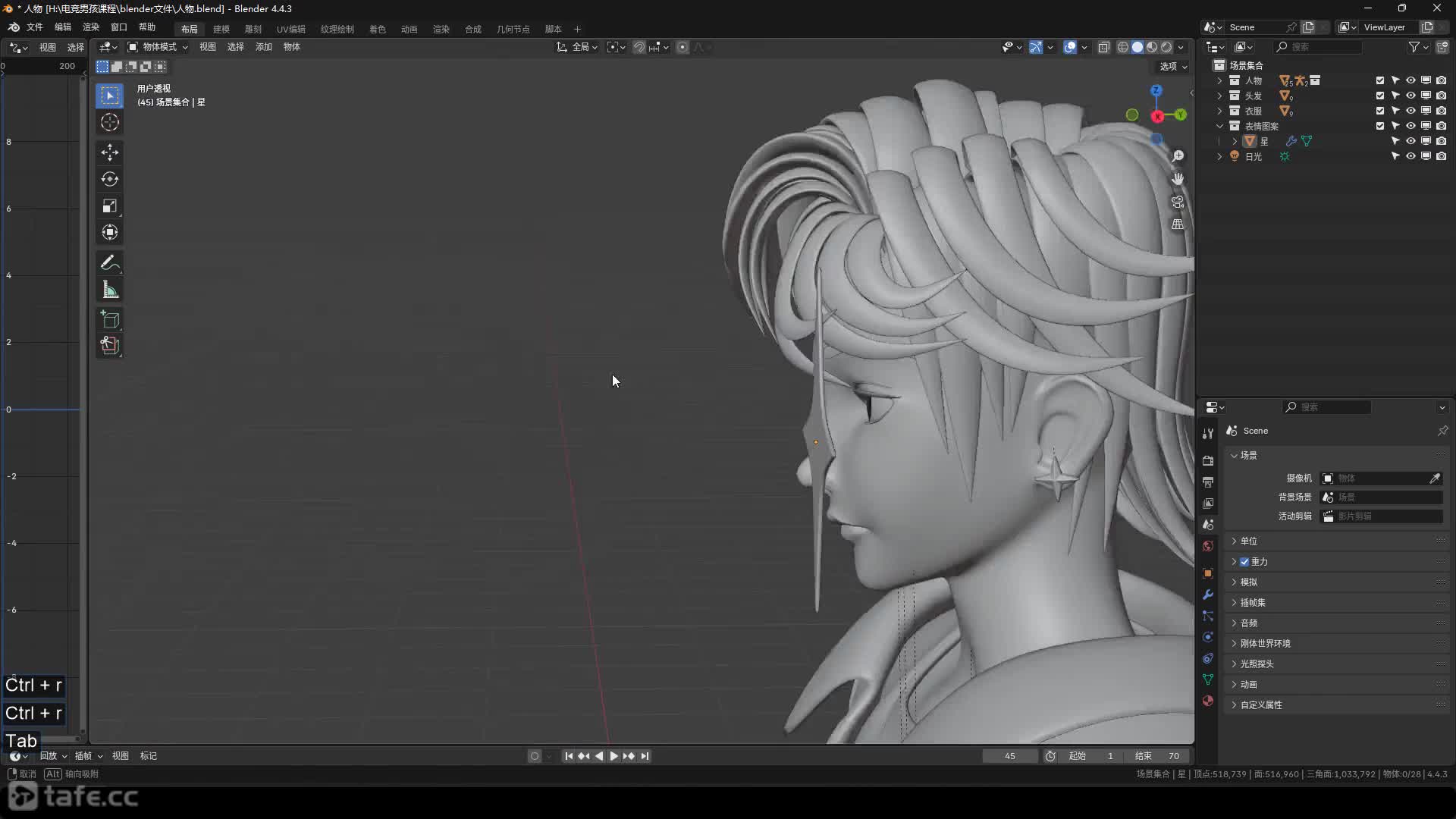
Task: Open viewport 选项 options button
Action: pos(1173,67)
